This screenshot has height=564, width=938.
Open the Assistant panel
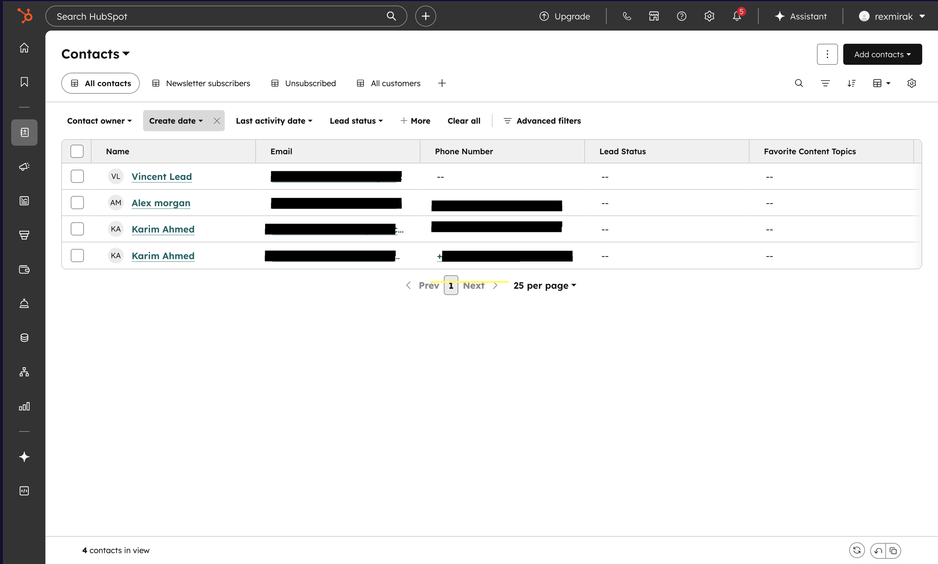[801, 16]
